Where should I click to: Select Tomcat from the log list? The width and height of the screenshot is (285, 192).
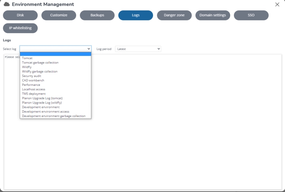click(x=27, y=58)
